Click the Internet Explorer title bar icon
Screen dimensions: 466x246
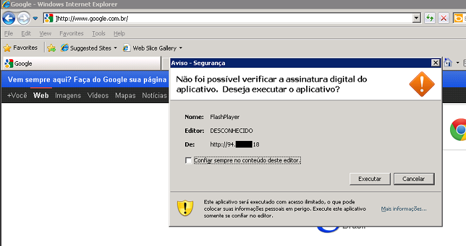point(5,4)
